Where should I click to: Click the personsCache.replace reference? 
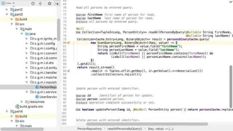coord(216,110)
